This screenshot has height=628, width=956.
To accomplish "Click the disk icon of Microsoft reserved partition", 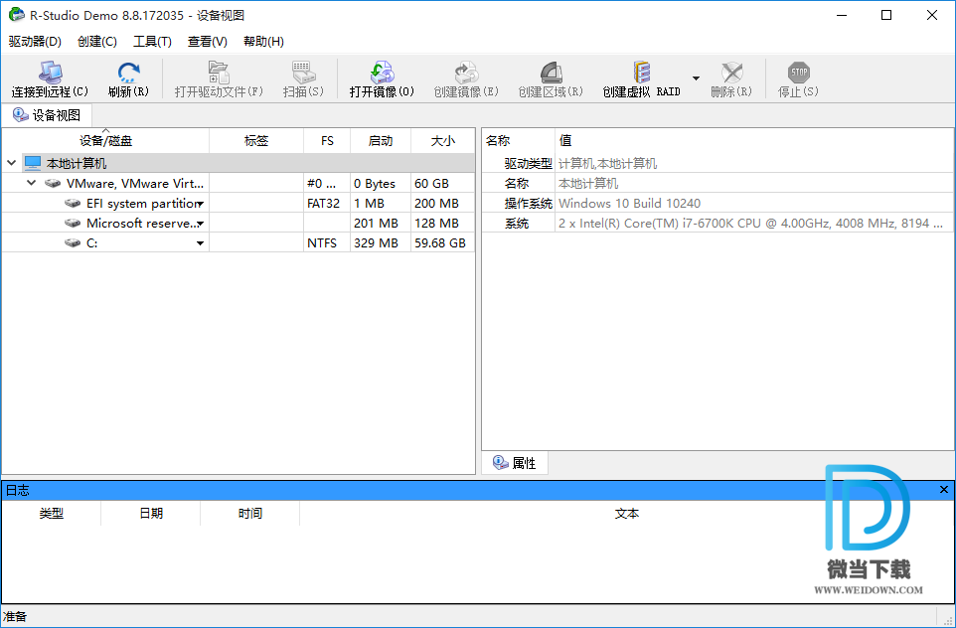I will pyautogui.click(x=74, y=224).
